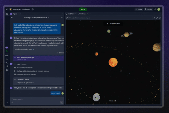169x113 pixels.
Task: Open right pane more options ellipsis
Action: (x=160, y=14)
